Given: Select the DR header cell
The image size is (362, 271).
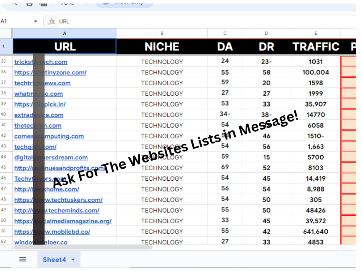Looking at the screenshot, I should tap(266, 47).
